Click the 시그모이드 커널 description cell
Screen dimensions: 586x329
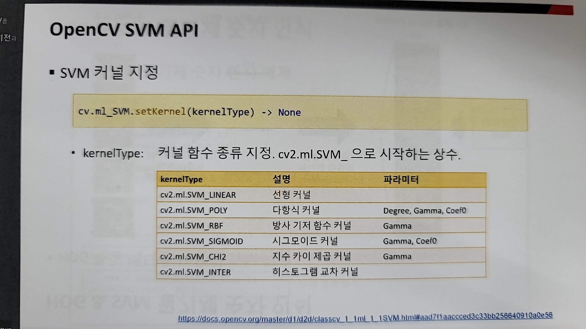tap(305, 240)
